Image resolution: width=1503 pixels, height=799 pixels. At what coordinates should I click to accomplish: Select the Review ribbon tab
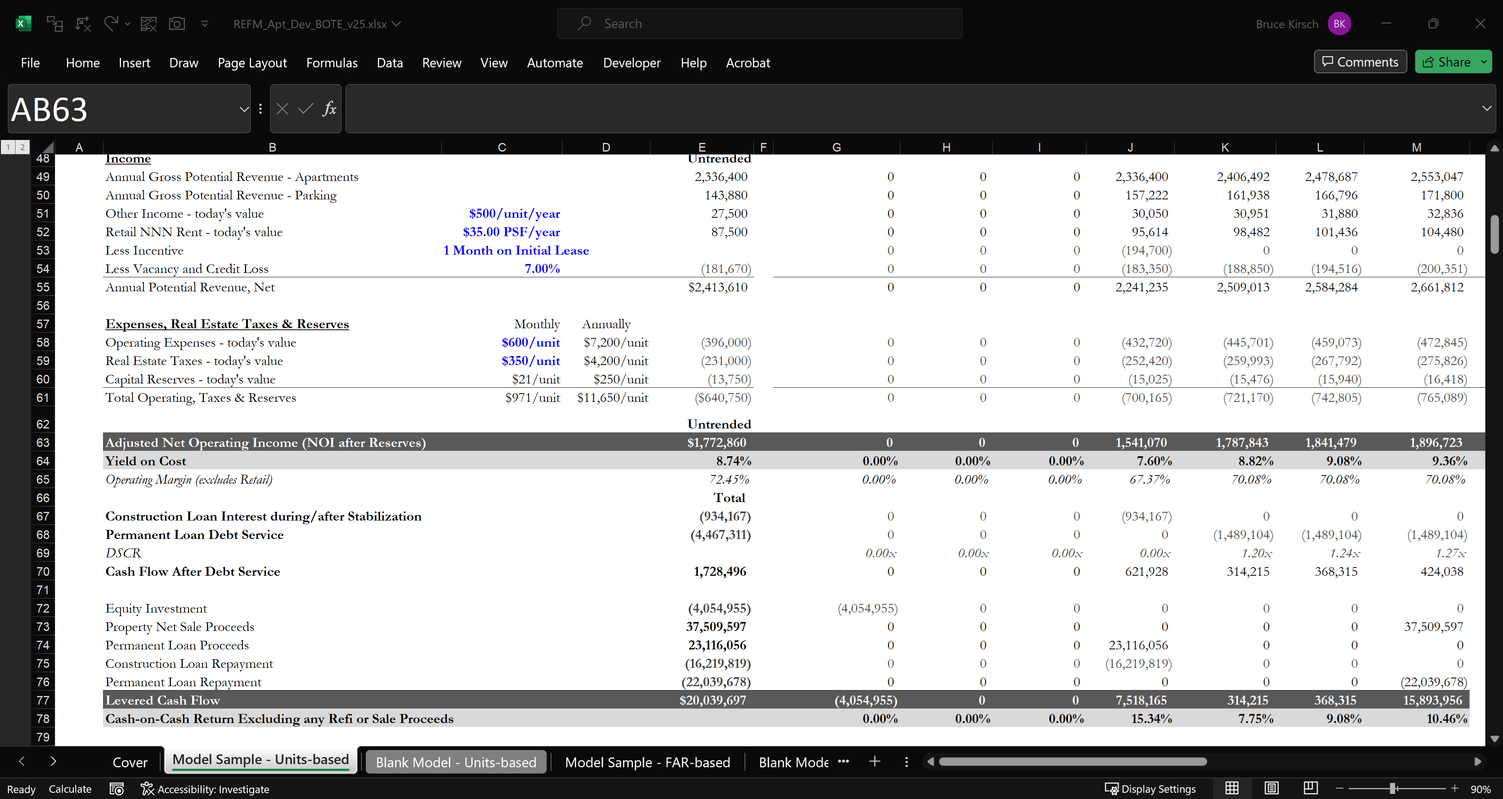click(x=442, y=62)
